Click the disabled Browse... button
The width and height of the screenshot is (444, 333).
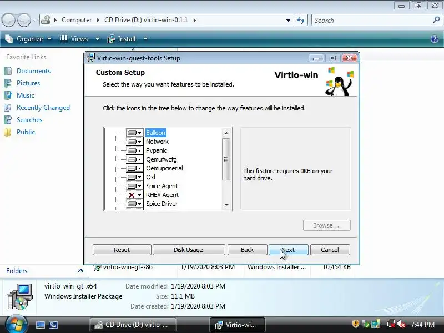(x=326, y=225)
